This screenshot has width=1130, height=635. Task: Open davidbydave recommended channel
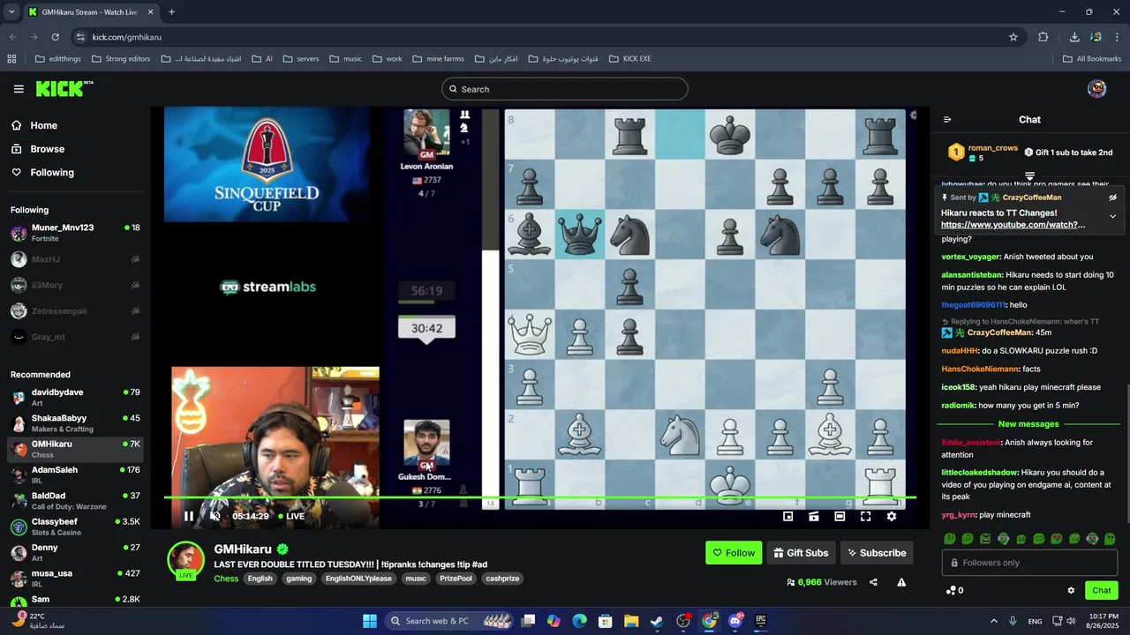point(74,397)
